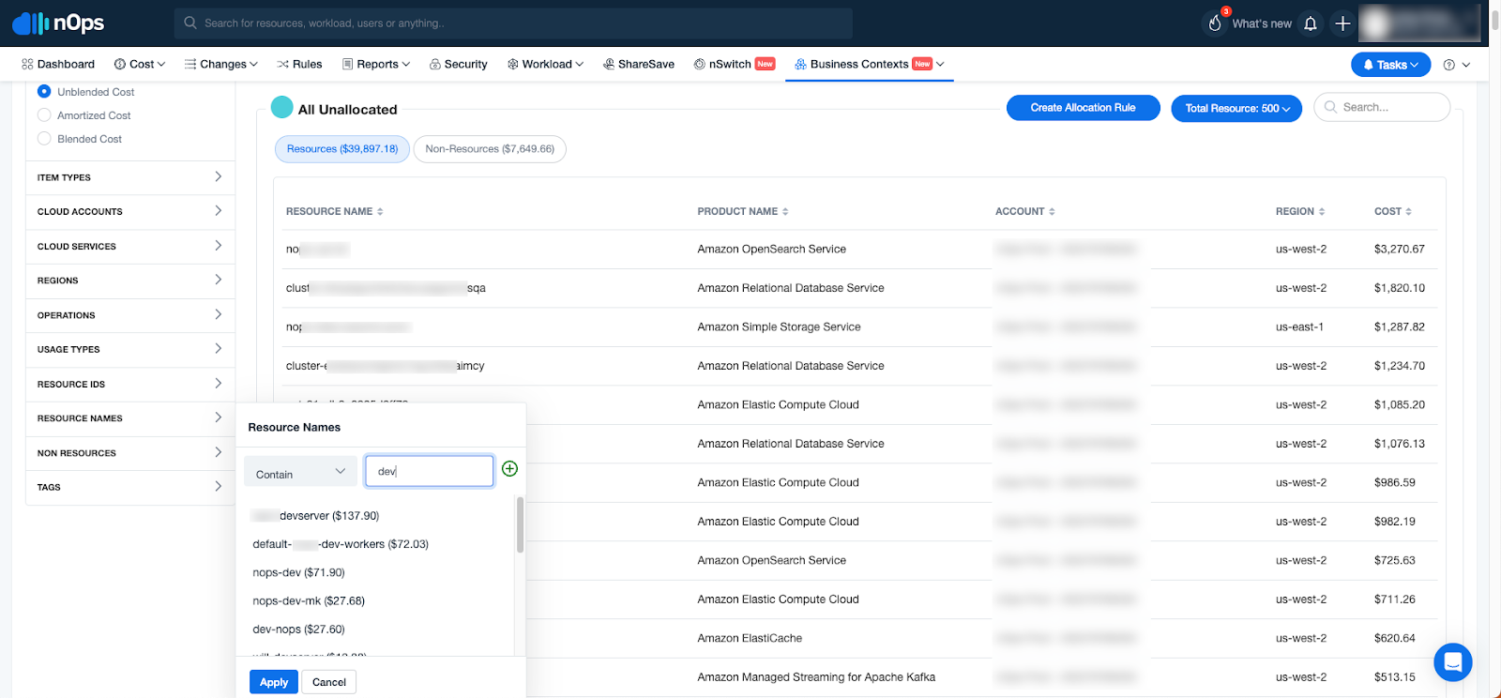The width and height of the screenshot is (1501, 698).
Task: Switch to the Resources ($39,897.18) tab
Action: point(342,149)
